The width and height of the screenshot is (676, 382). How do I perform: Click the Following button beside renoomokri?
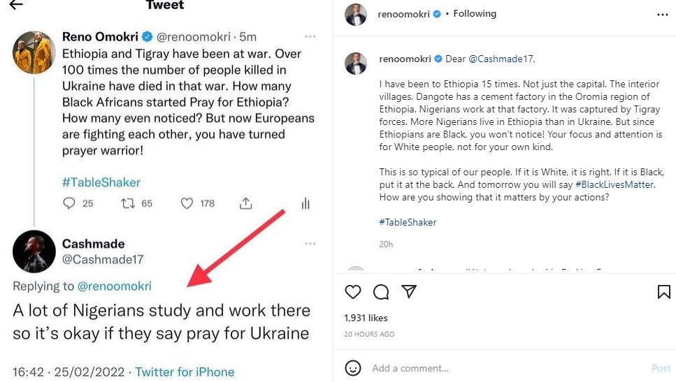tap(475, 13)
